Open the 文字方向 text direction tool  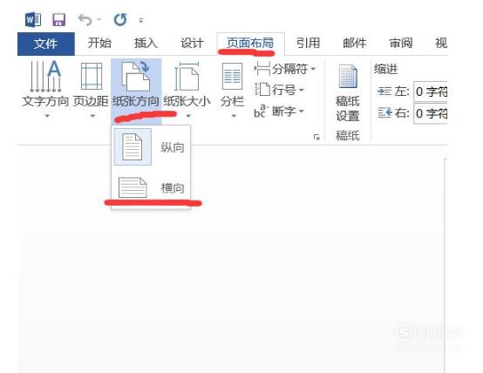pyautogui.click(x=45, y=89)
